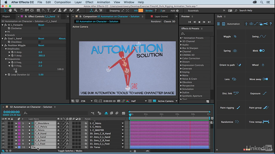Click the Duik Time remap tool
This screenshot has width=275, height=154.
click(x=259, y=122)
